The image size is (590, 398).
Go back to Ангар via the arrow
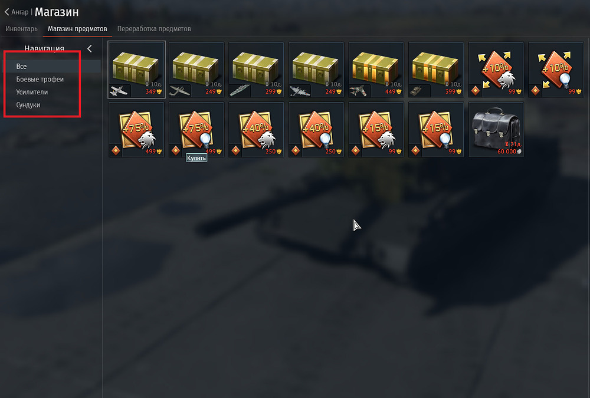6,12
